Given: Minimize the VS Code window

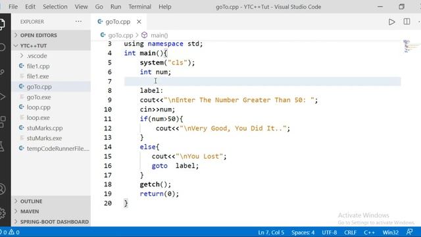Looking at the screenshot, I should coord(380,7).
